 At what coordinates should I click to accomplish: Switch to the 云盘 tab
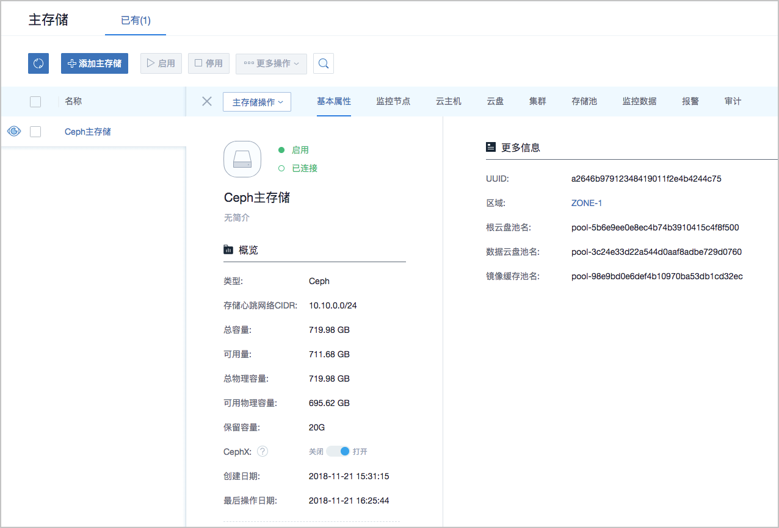495,101
